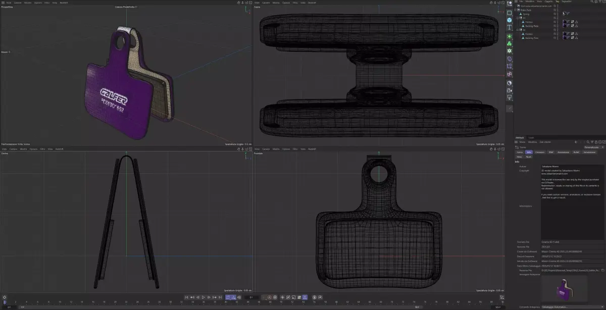Open search in the Object Manager header

click(592, 2)
